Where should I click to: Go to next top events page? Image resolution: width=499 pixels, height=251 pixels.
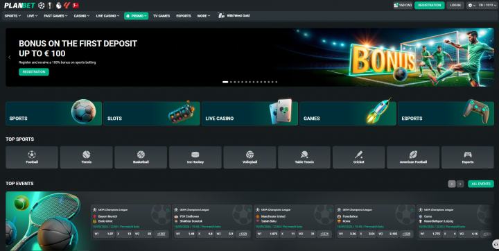point(460,184)
